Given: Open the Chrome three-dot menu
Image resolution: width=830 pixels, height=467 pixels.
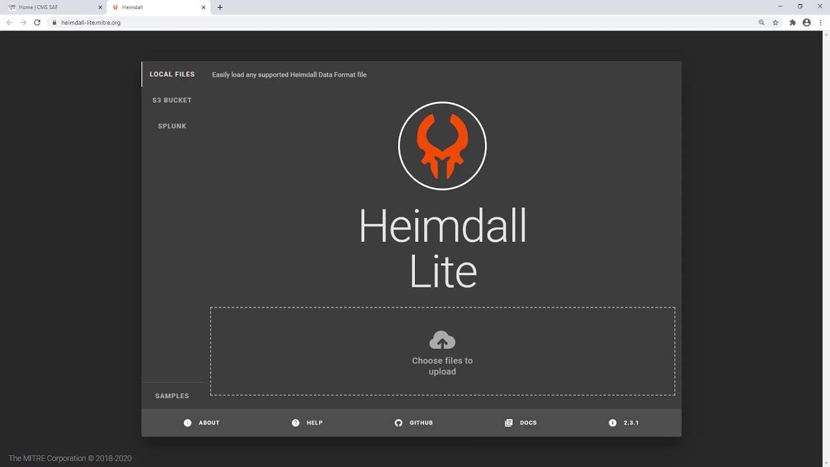Looking at the screenshot, I should point(820,22).
